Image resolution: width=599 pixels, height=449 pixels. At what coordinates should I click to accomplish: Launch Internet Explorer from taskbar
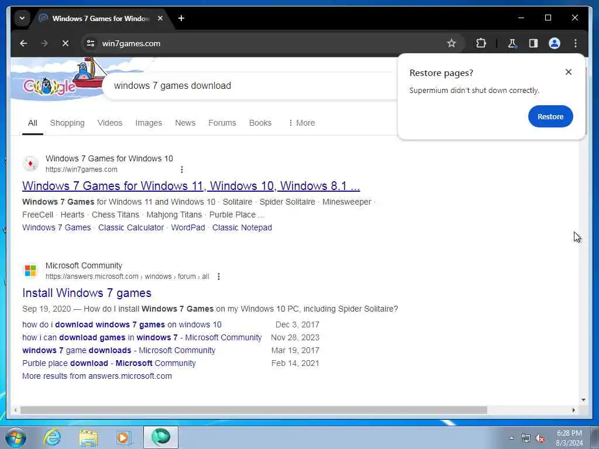coord(52,437)
